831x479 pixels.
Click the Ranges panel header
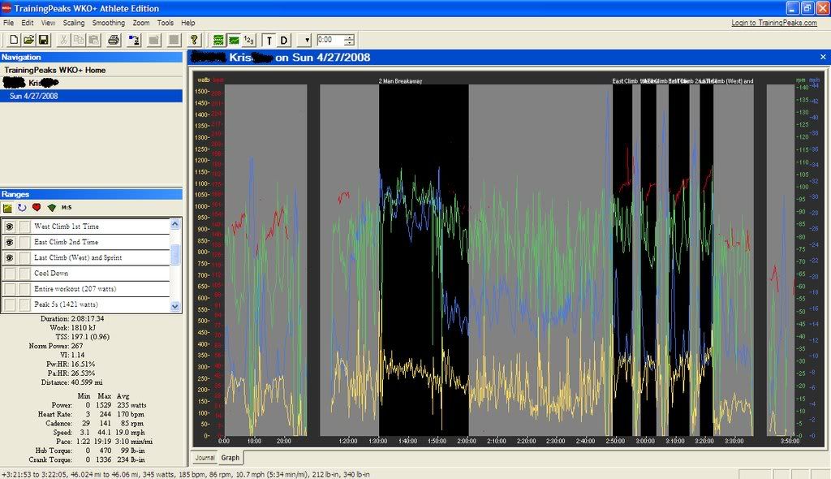(x=91, y=194)
